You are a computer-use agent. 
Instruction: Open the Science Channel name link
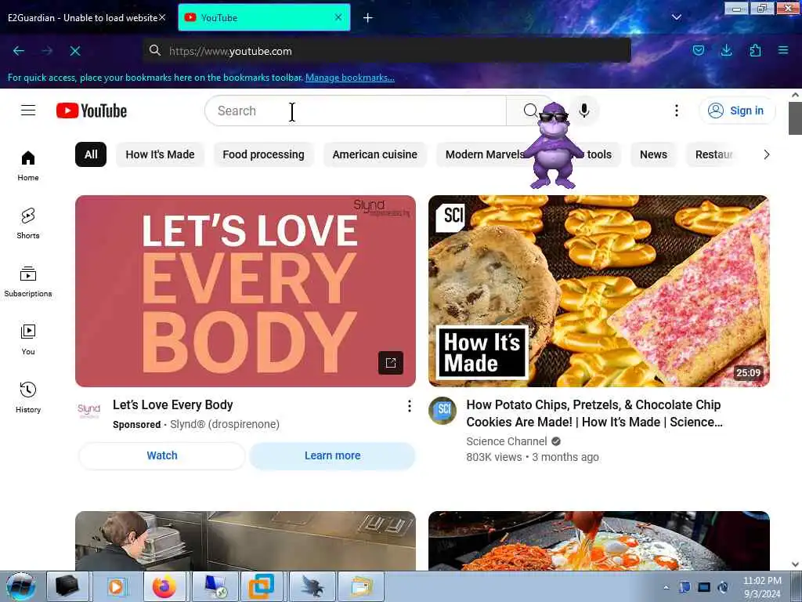tap(507, 441)
